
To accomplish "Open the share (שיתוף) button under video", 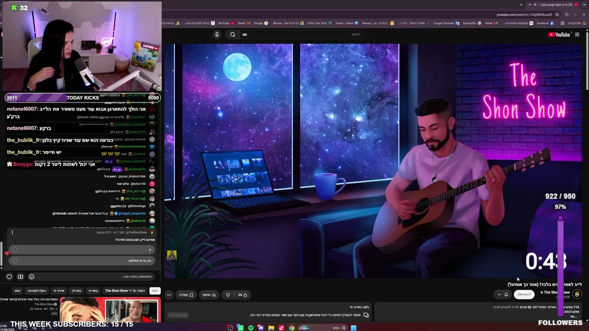I will tap(209, 295).
